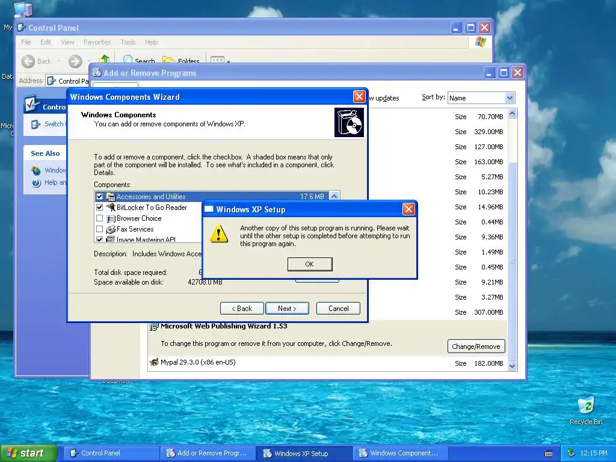The width and height of the screenshot is (616, 462).
Task: Click the Up folder icon in Control Panel
Action: pyautogui.click(x=104, y=59)
